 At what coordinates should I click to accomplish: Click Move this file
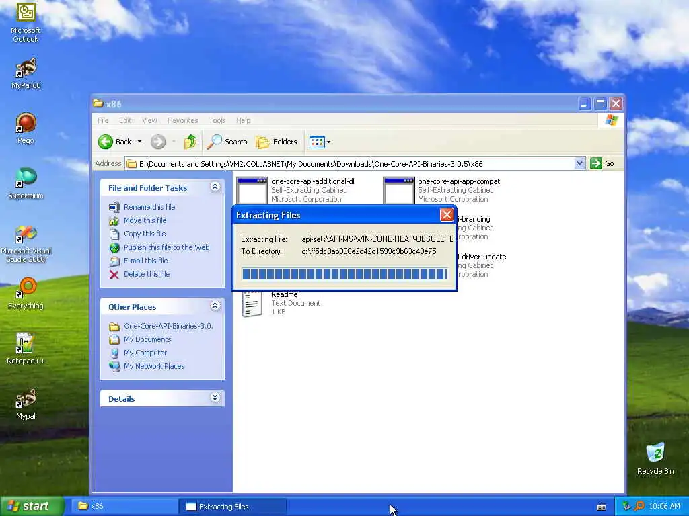(145, 220)
